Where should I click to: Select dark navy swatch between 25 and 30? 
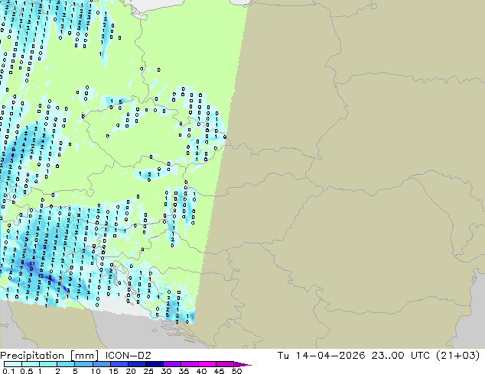[x=154, y=364]
